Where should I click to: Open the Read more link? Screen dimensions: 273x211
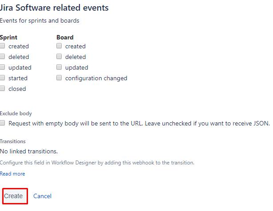click(12, 174)
